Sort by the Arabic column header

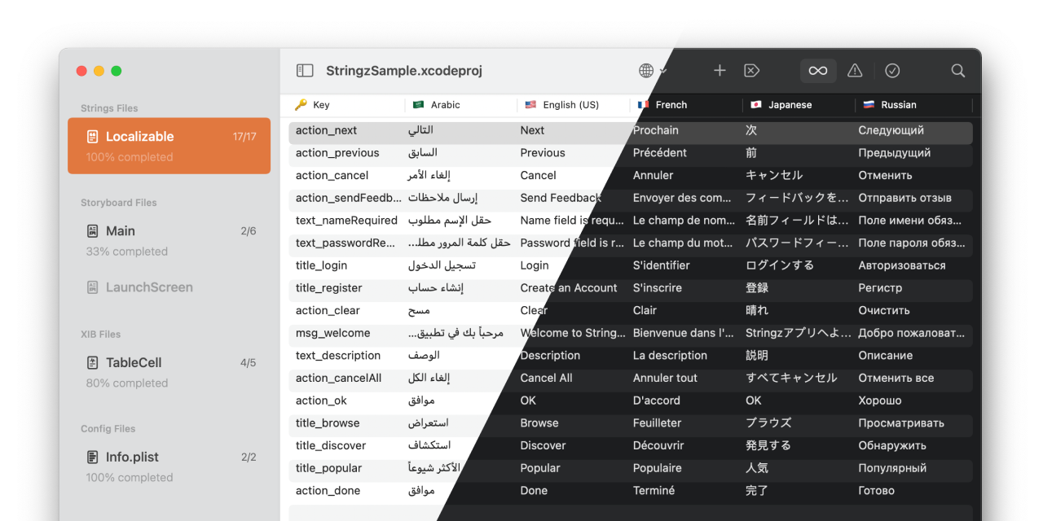[x=445, y=105]
